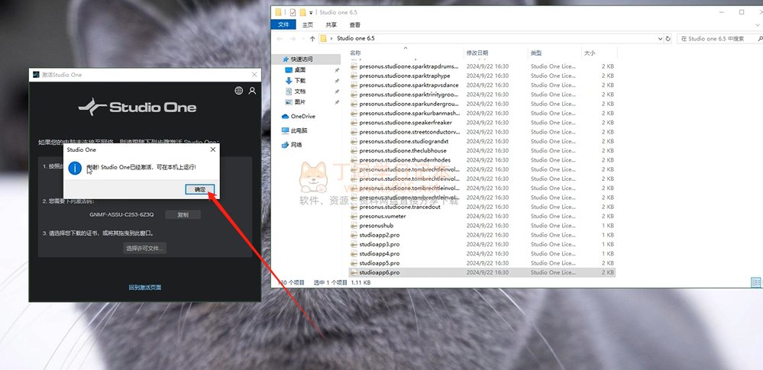Viewport: 763px width, 370px height.
Task: Click the properties quick access toolbar icon
Action: pos(291,12)
